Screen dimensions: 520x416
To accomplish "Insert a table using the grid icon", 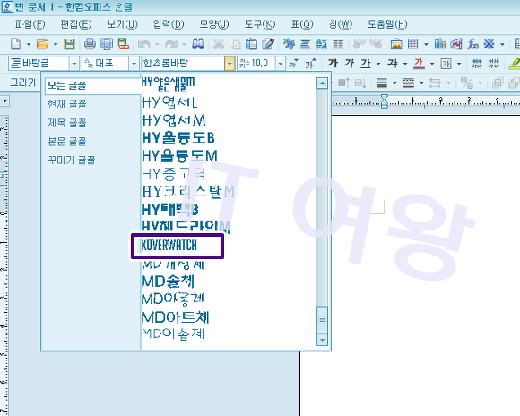I will (413, 44).
